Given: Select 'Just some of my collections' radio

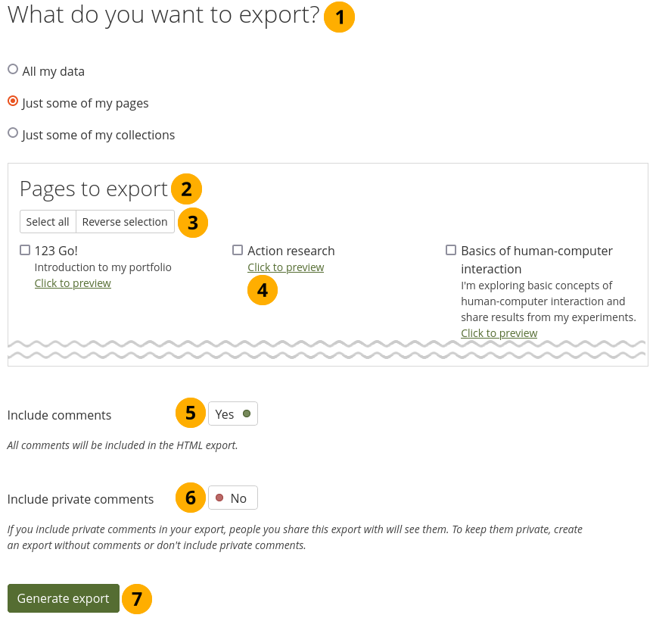Looking at the screenshot, I should tap(13, 133).
